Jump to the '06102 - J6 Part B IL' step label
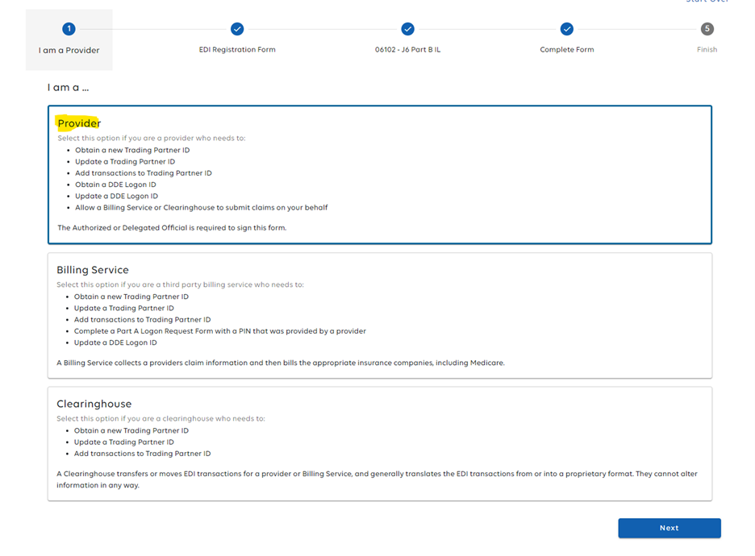Viewport: 755px width, 556px height. (407, 50)
